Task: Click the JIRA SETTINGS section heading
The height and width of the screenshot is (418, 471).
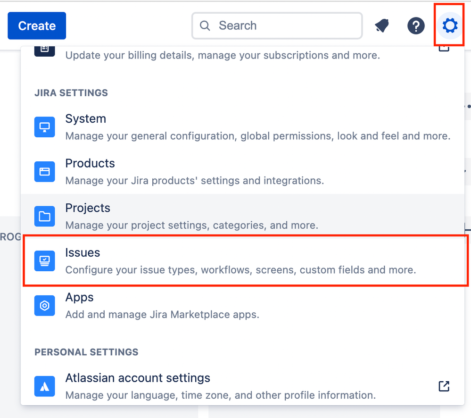Action: (x=71, y=93)
